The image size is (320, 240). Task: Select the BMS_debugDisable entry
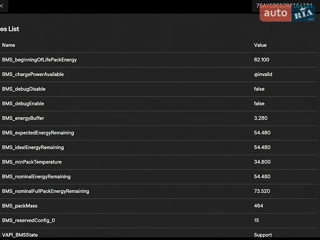coord(158,89)
